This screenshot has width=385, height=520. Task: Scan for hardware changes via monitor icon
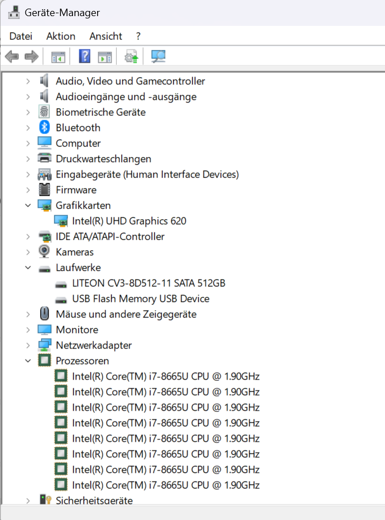point(158,56)
